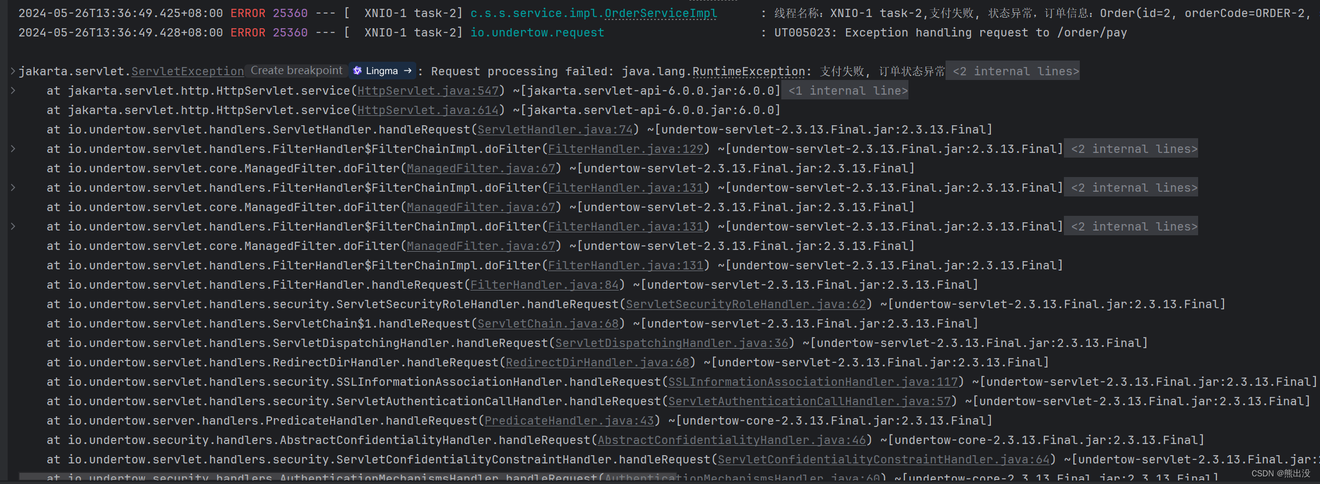Open RedirectDirHandler.java:68 source link
Image resolution: width=1320 pixels, height=484 pixels.
click(598, 362)
